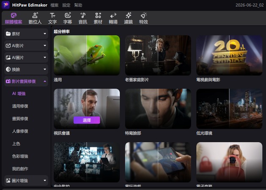Screen dimensions: 266x190
Task: Select AI 增強 in the sidebar
Action: pos(19,94)
